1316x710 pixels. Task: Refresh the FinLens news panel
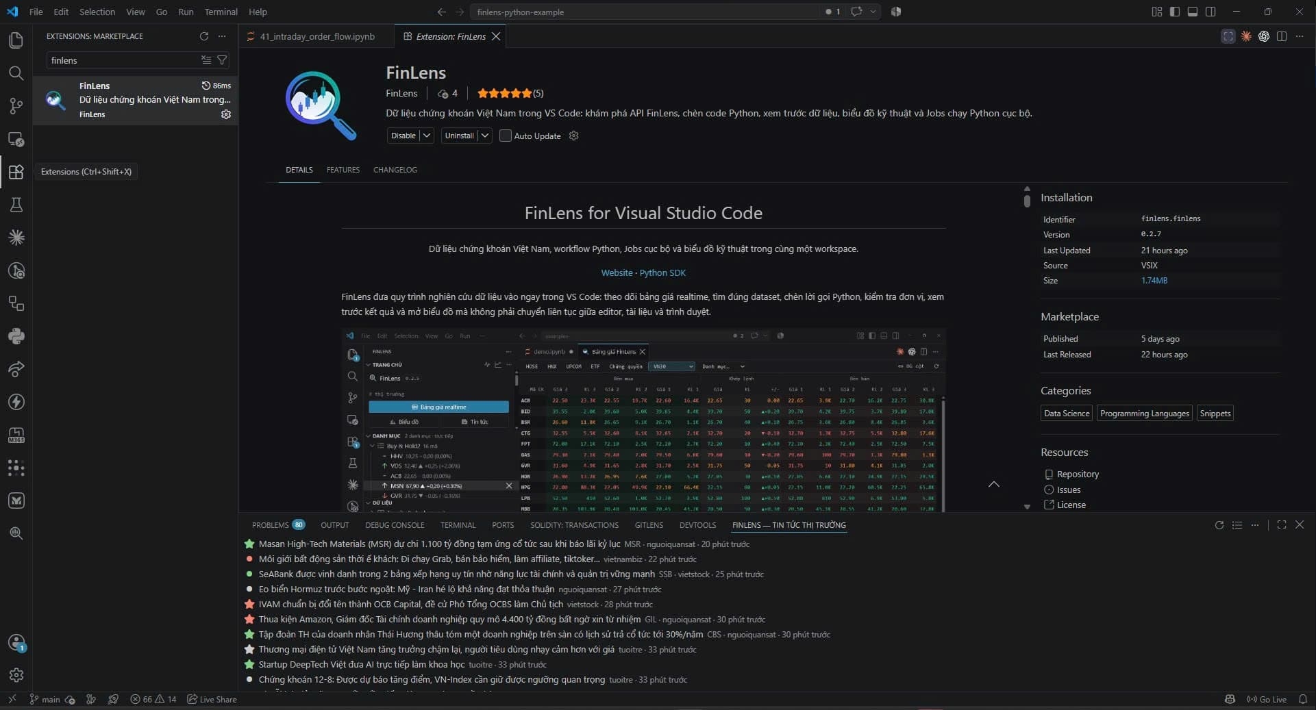pyautogui.click(x=1219, y=525)
